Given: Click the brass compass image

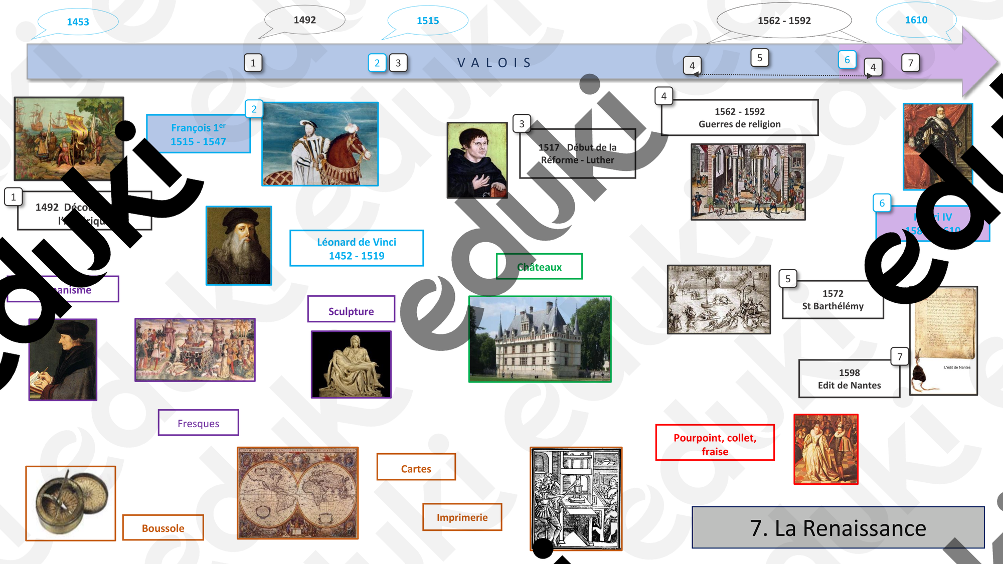Looking at the screenshot, I should tap(71, 503).
